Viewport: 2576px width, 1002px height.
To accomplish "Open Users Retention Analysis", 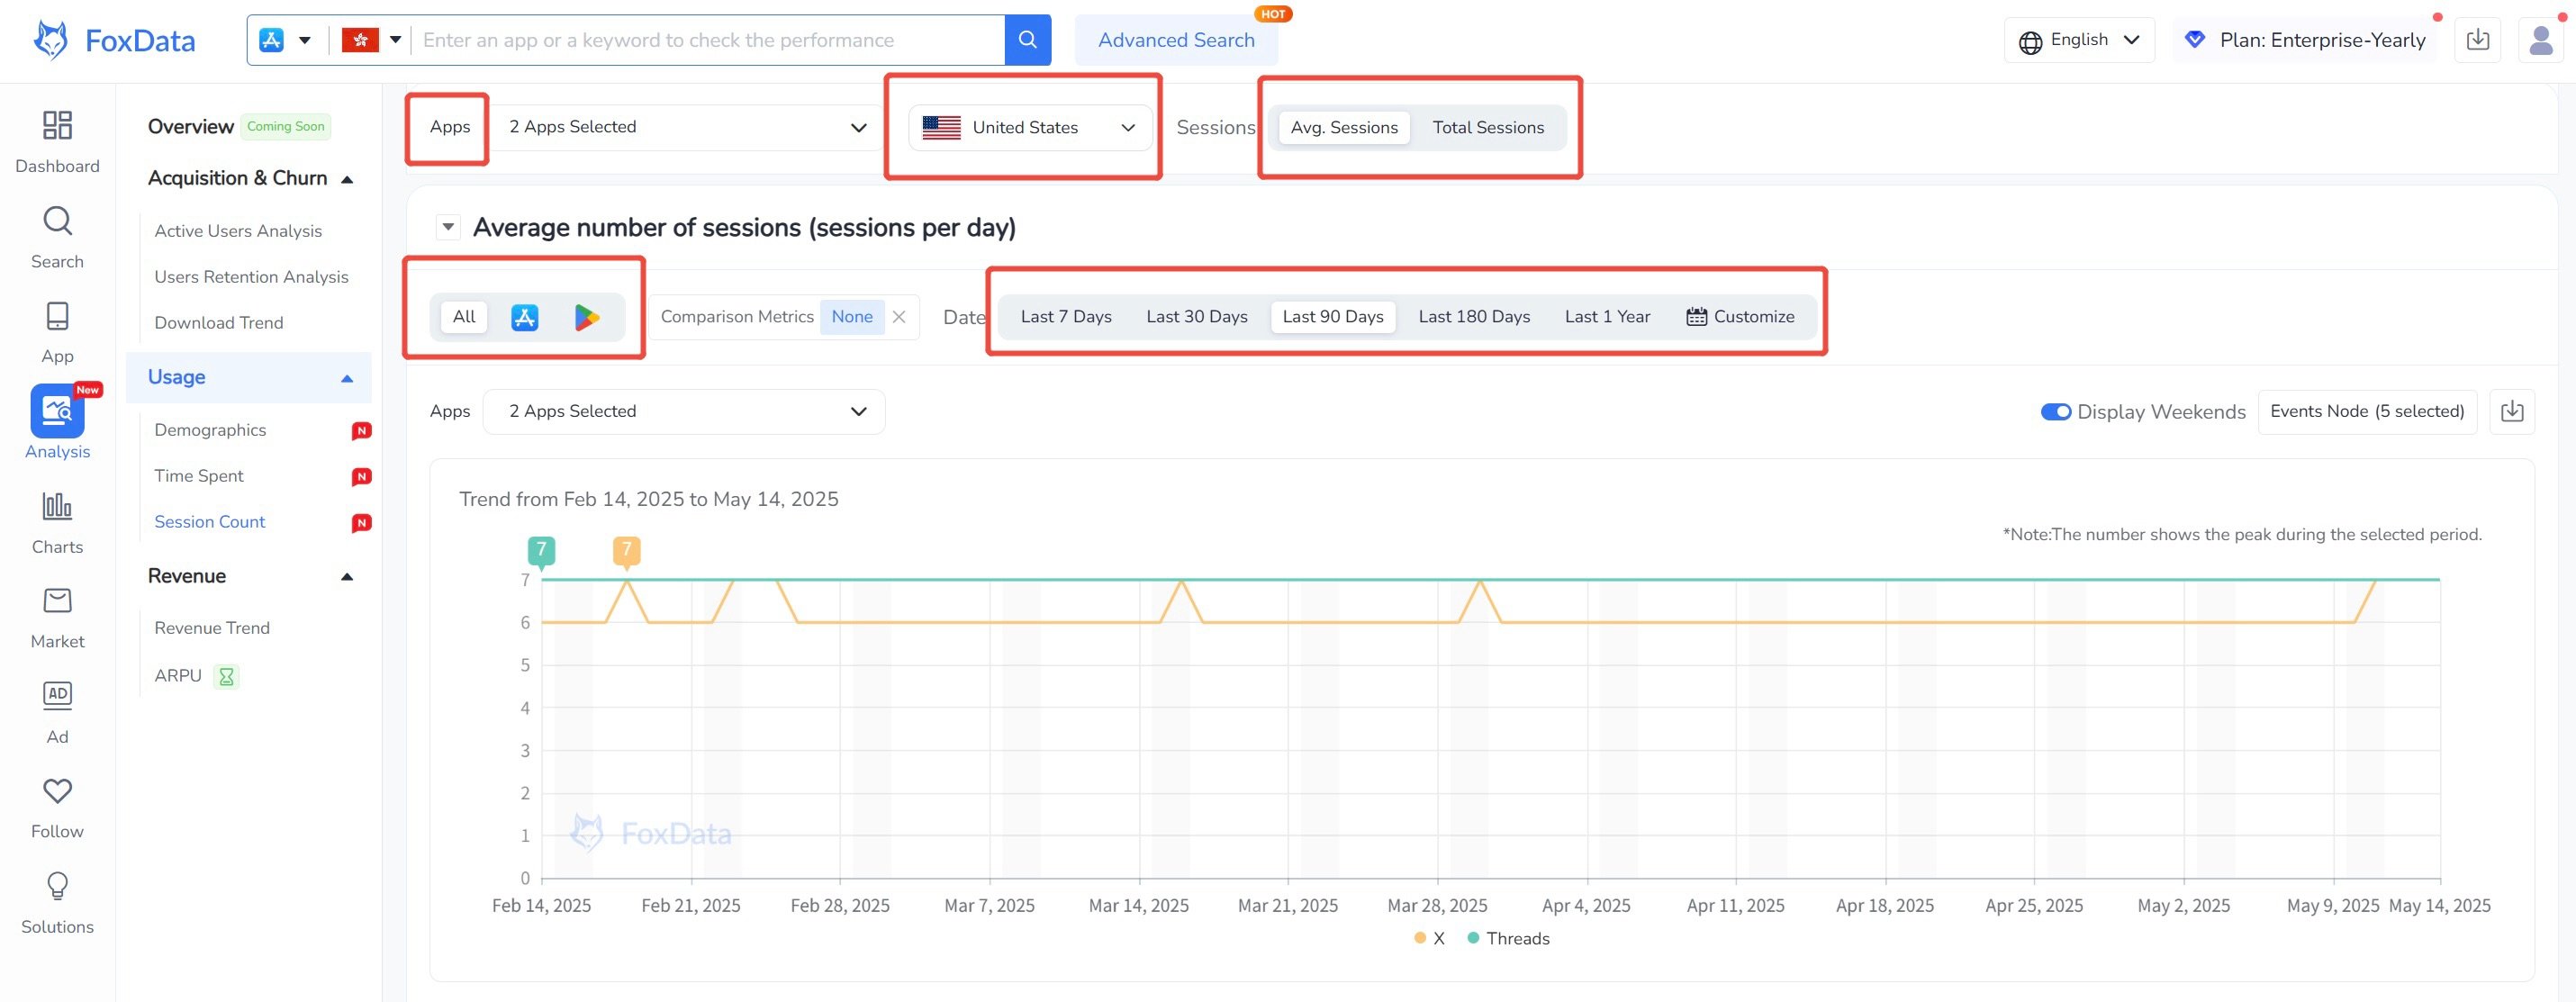I will pyautogui.click(x=251, y=277).
